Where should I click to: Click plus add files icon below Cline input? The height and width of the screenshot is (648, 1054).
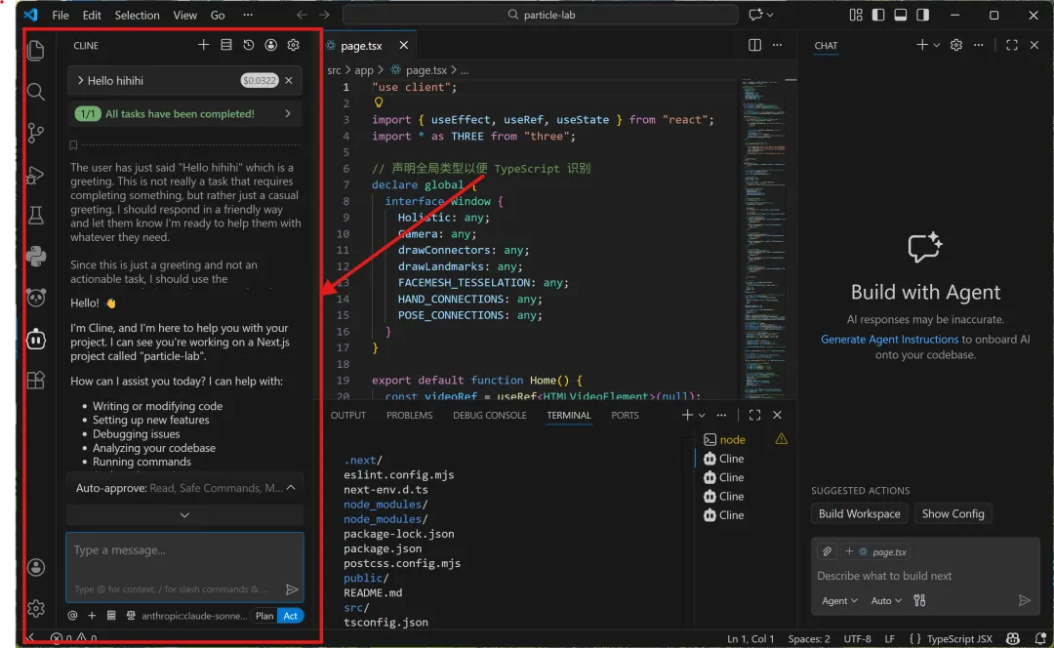(92, 616)
